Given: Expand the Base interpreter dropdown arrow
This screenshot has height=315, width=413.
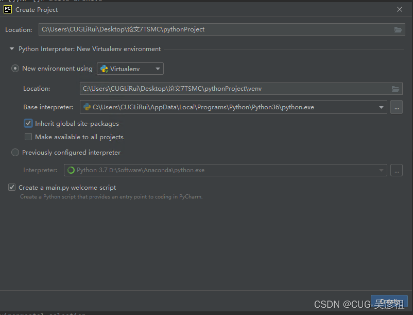Looking at the screenshot, I should tap(381, 107).
